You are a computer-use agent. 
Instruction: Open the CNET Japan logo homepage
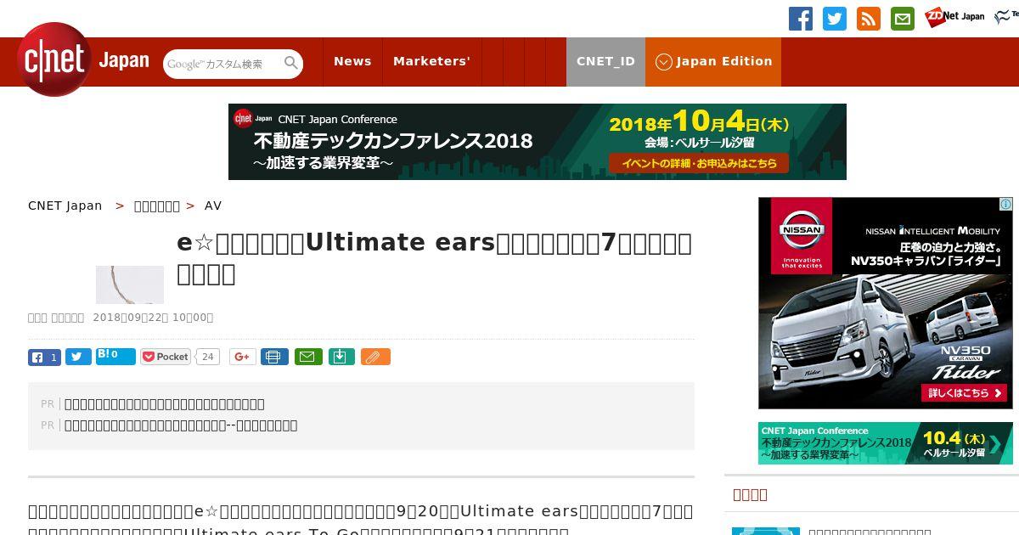point(83,60)
